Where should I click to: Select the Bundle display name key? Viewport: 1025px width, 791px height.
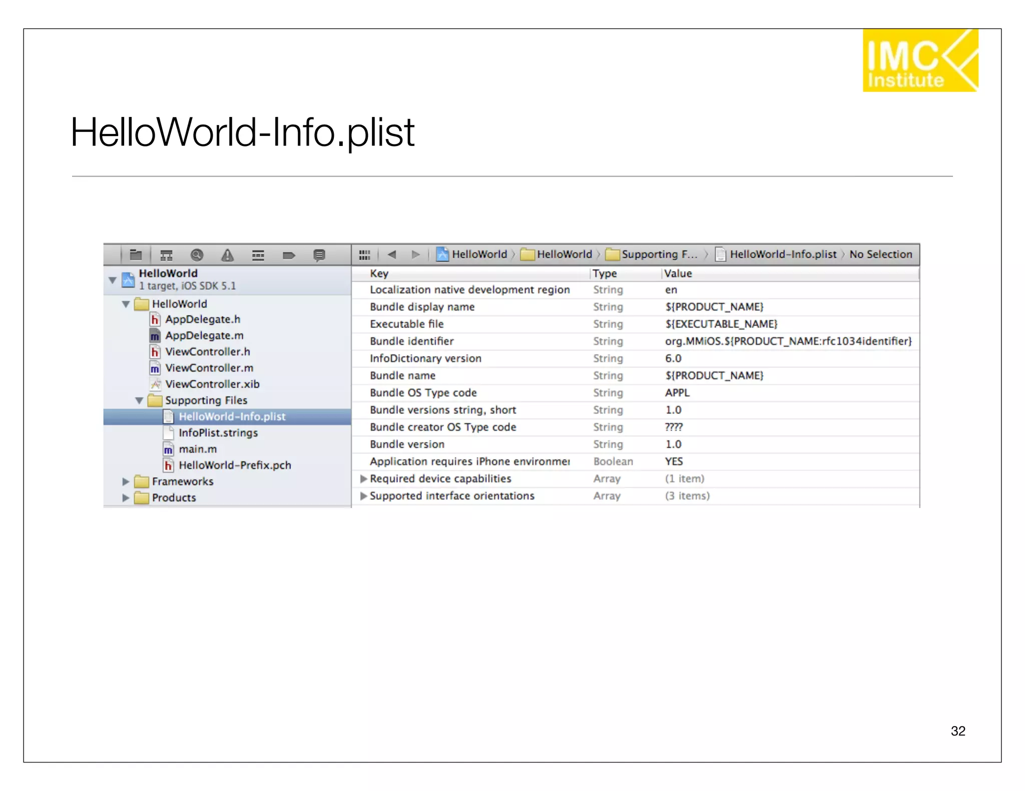point(422,307)
